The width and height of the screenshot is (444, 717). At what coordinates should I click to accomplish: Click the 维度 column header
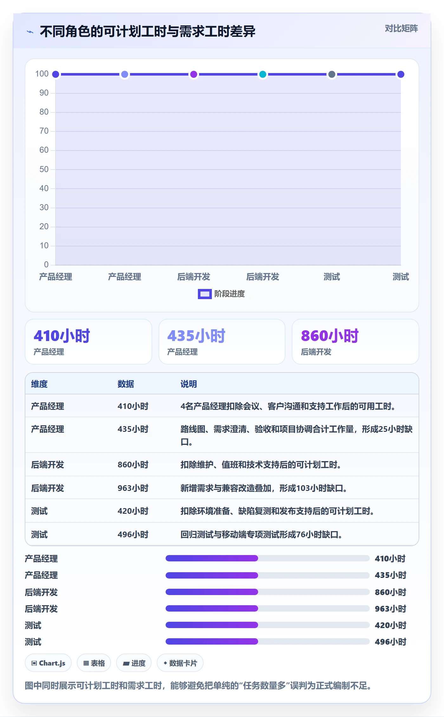[x=39, y=384]
